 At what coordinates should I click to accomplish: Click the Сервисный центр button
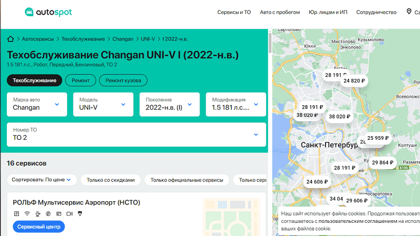39,227
